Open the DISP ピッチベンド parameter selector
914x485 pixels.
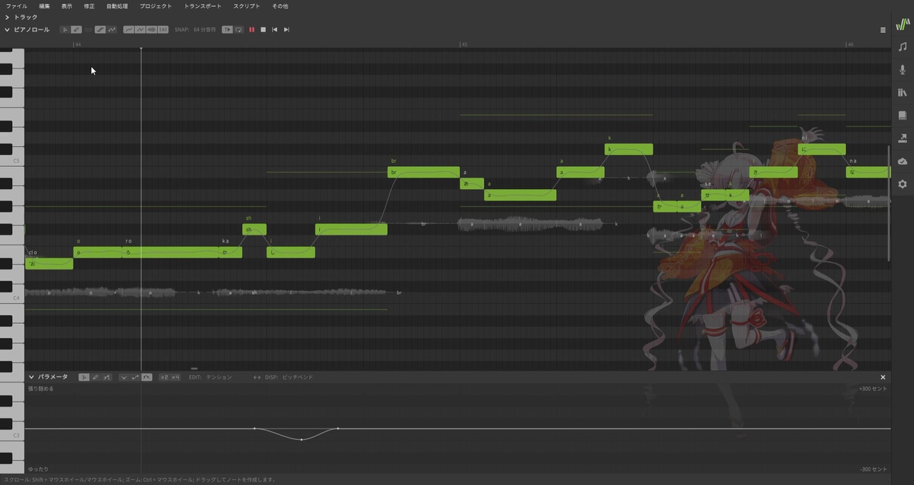click(288, 377)
